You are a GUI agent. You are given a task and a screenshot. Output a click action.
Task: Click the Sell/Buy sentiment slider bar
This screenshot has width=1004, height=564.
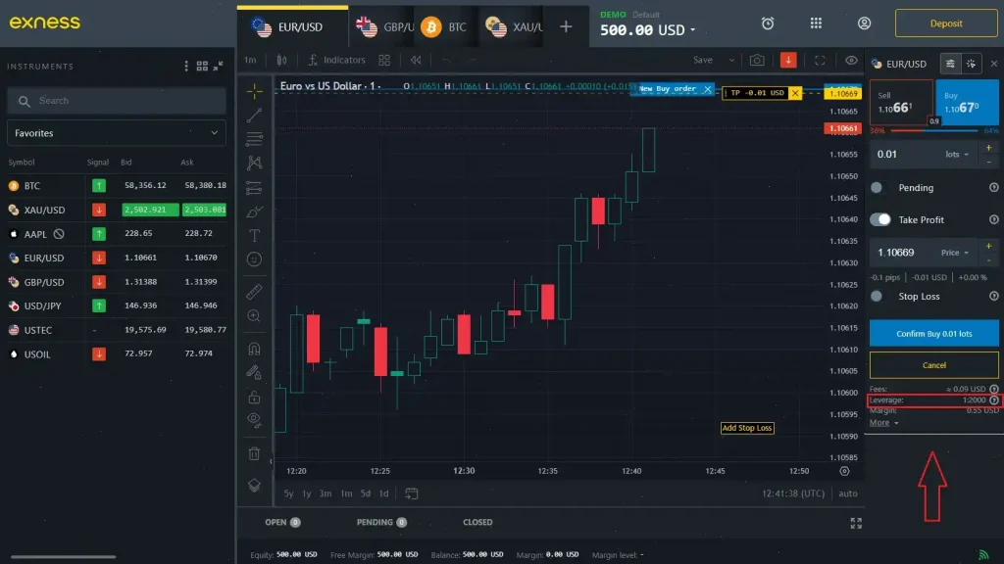[x=931, y=130]
